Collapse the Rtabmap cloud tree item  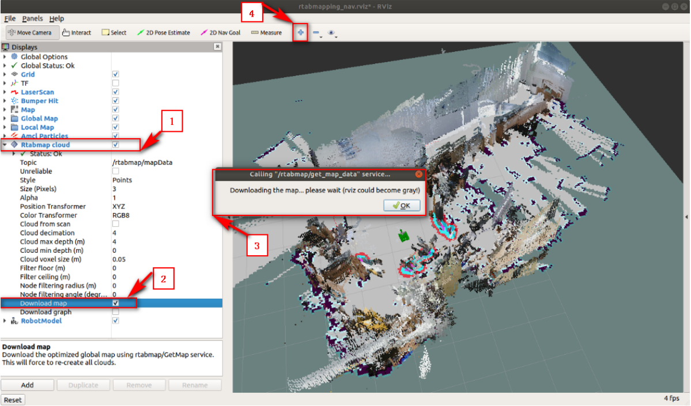tap(5, 145)
